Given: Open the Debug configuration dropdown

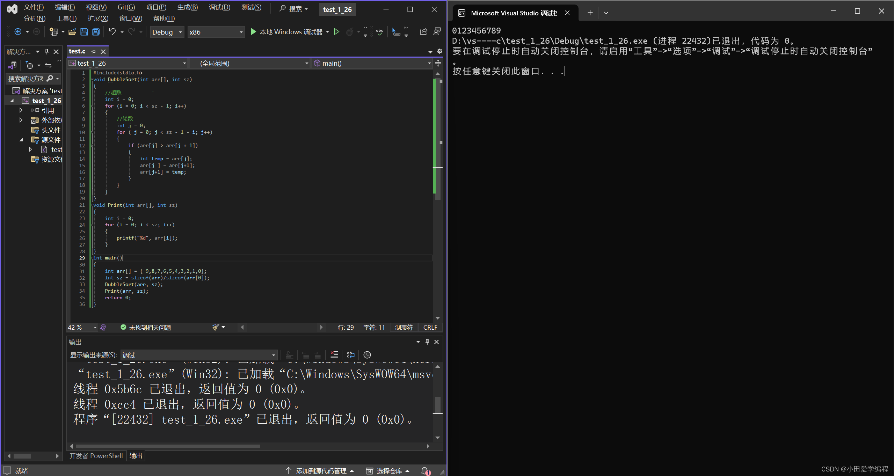Looking at the screenshot, I should (180, 32).
